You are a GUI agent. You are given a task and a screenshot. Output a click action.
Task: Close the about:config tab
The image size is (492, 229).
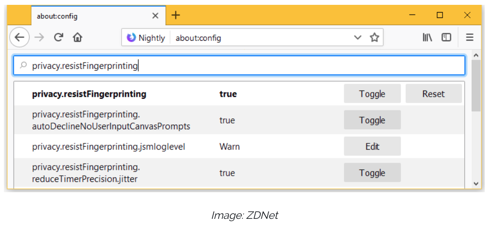pyautogui.click(x=155, y=15)
